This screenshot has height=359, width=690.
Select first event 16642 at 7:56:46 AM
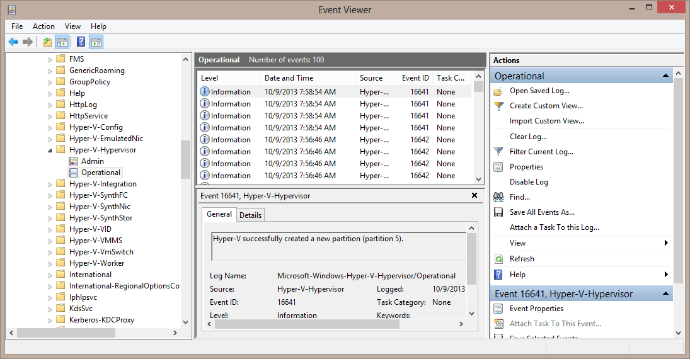click(335, 139)
